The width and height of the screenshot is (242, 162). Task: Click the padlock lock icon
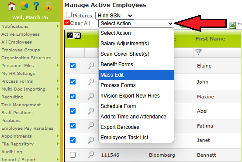[48, 6]
